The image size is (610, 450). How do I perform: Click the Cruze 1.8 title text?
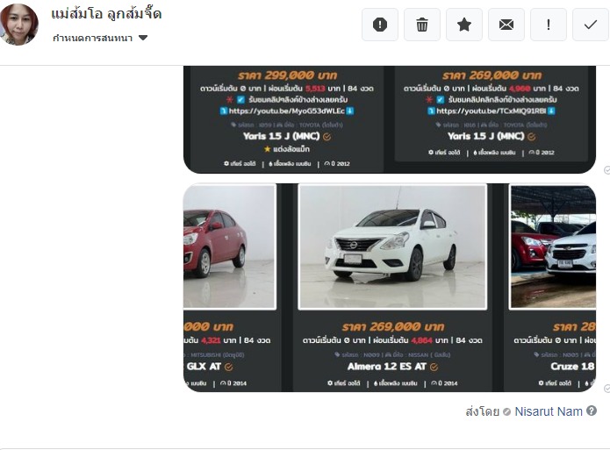572,367
